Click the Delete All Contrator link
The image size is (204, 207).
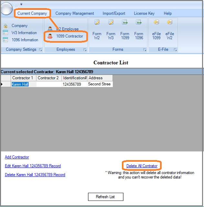142,166
